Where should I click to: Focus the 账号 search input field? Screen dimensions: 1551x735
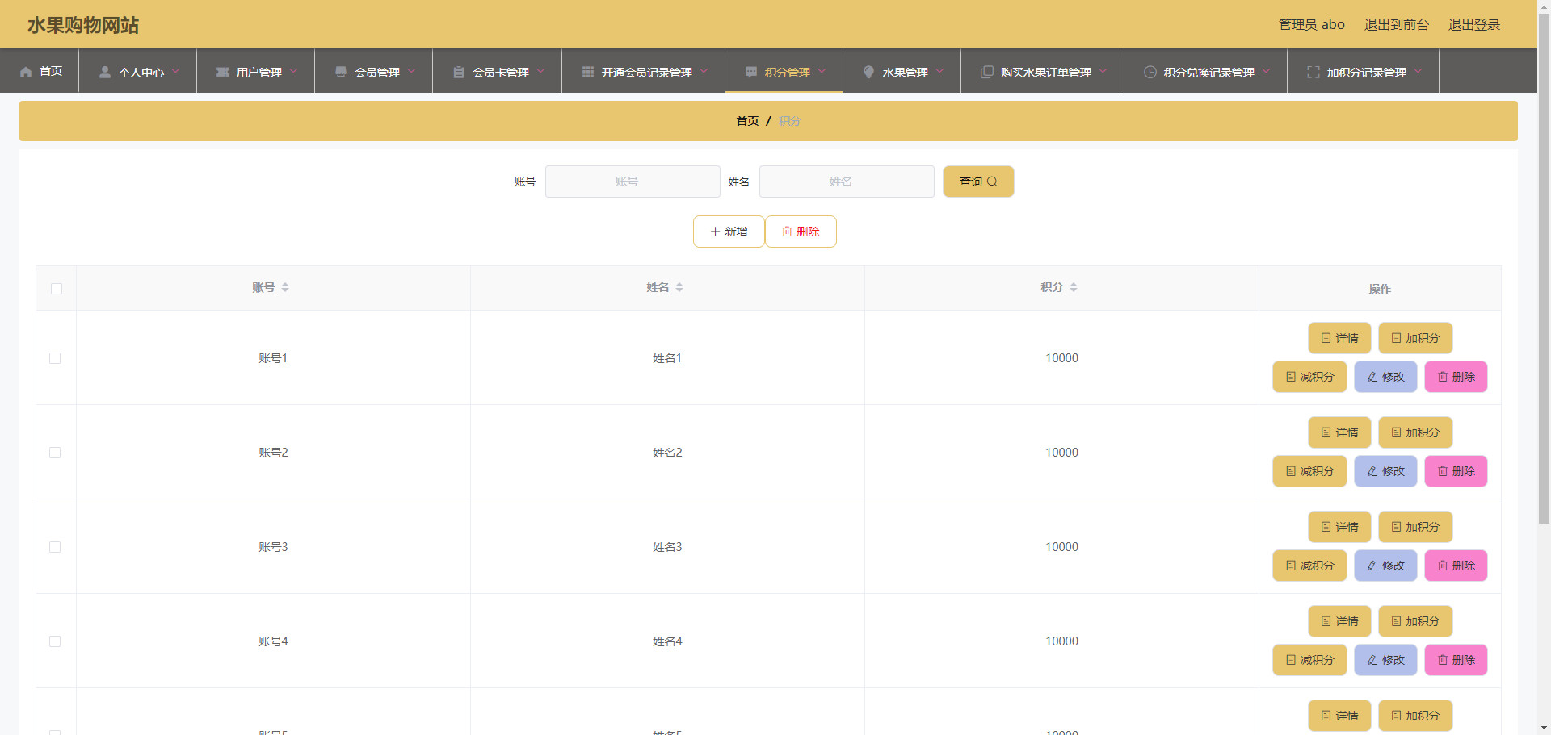coord(633,182)
